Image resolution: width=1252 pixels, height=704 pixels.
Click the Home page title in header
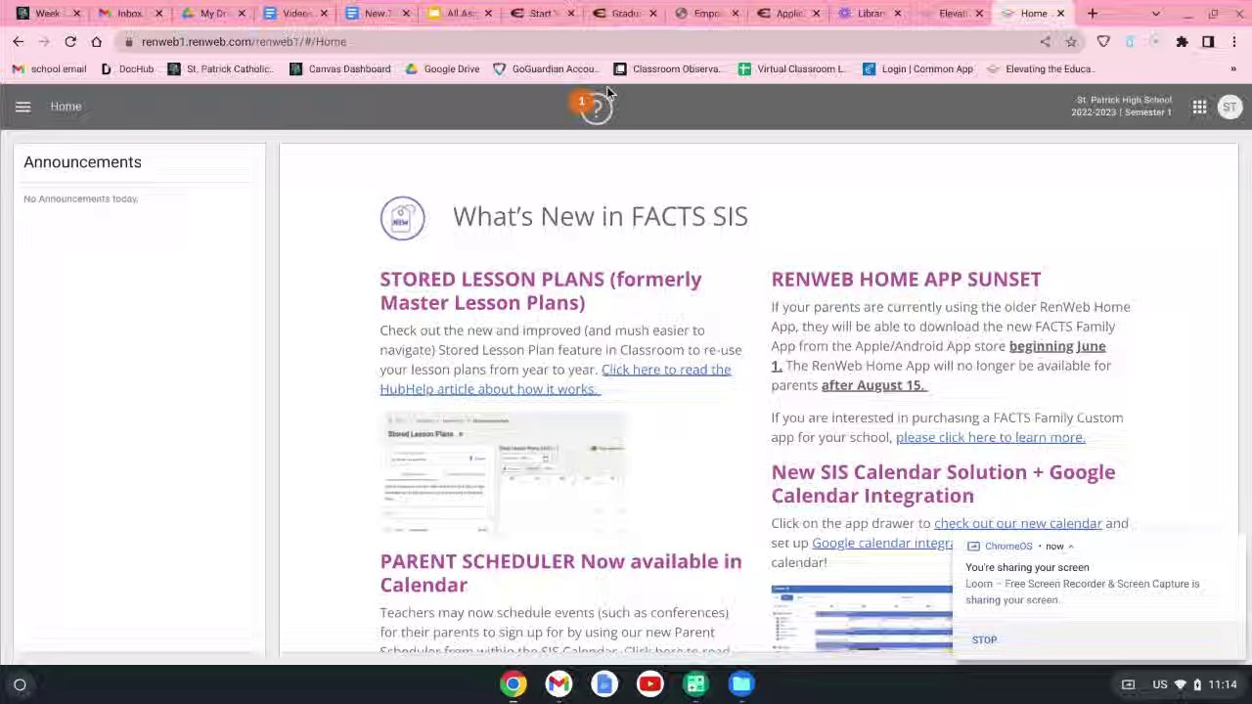click(x=66, y=107)
